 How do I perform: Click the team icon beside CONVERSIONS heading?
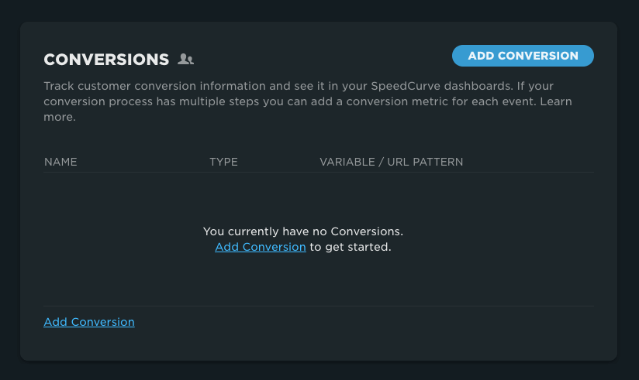(185, 59)
